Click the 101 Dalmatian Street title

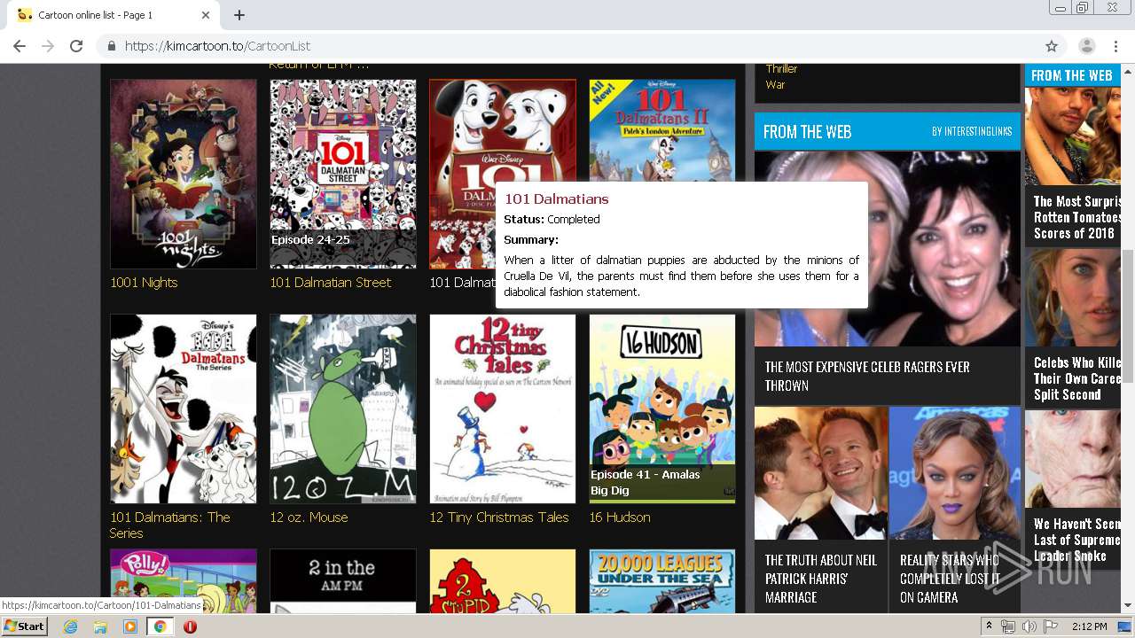(330, 283)
